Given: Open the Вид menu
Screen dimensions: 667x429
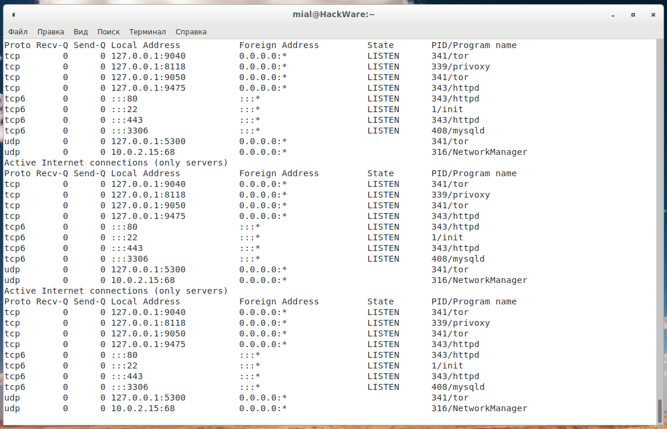Looking at the screenshot, I should tap(81, 31).
